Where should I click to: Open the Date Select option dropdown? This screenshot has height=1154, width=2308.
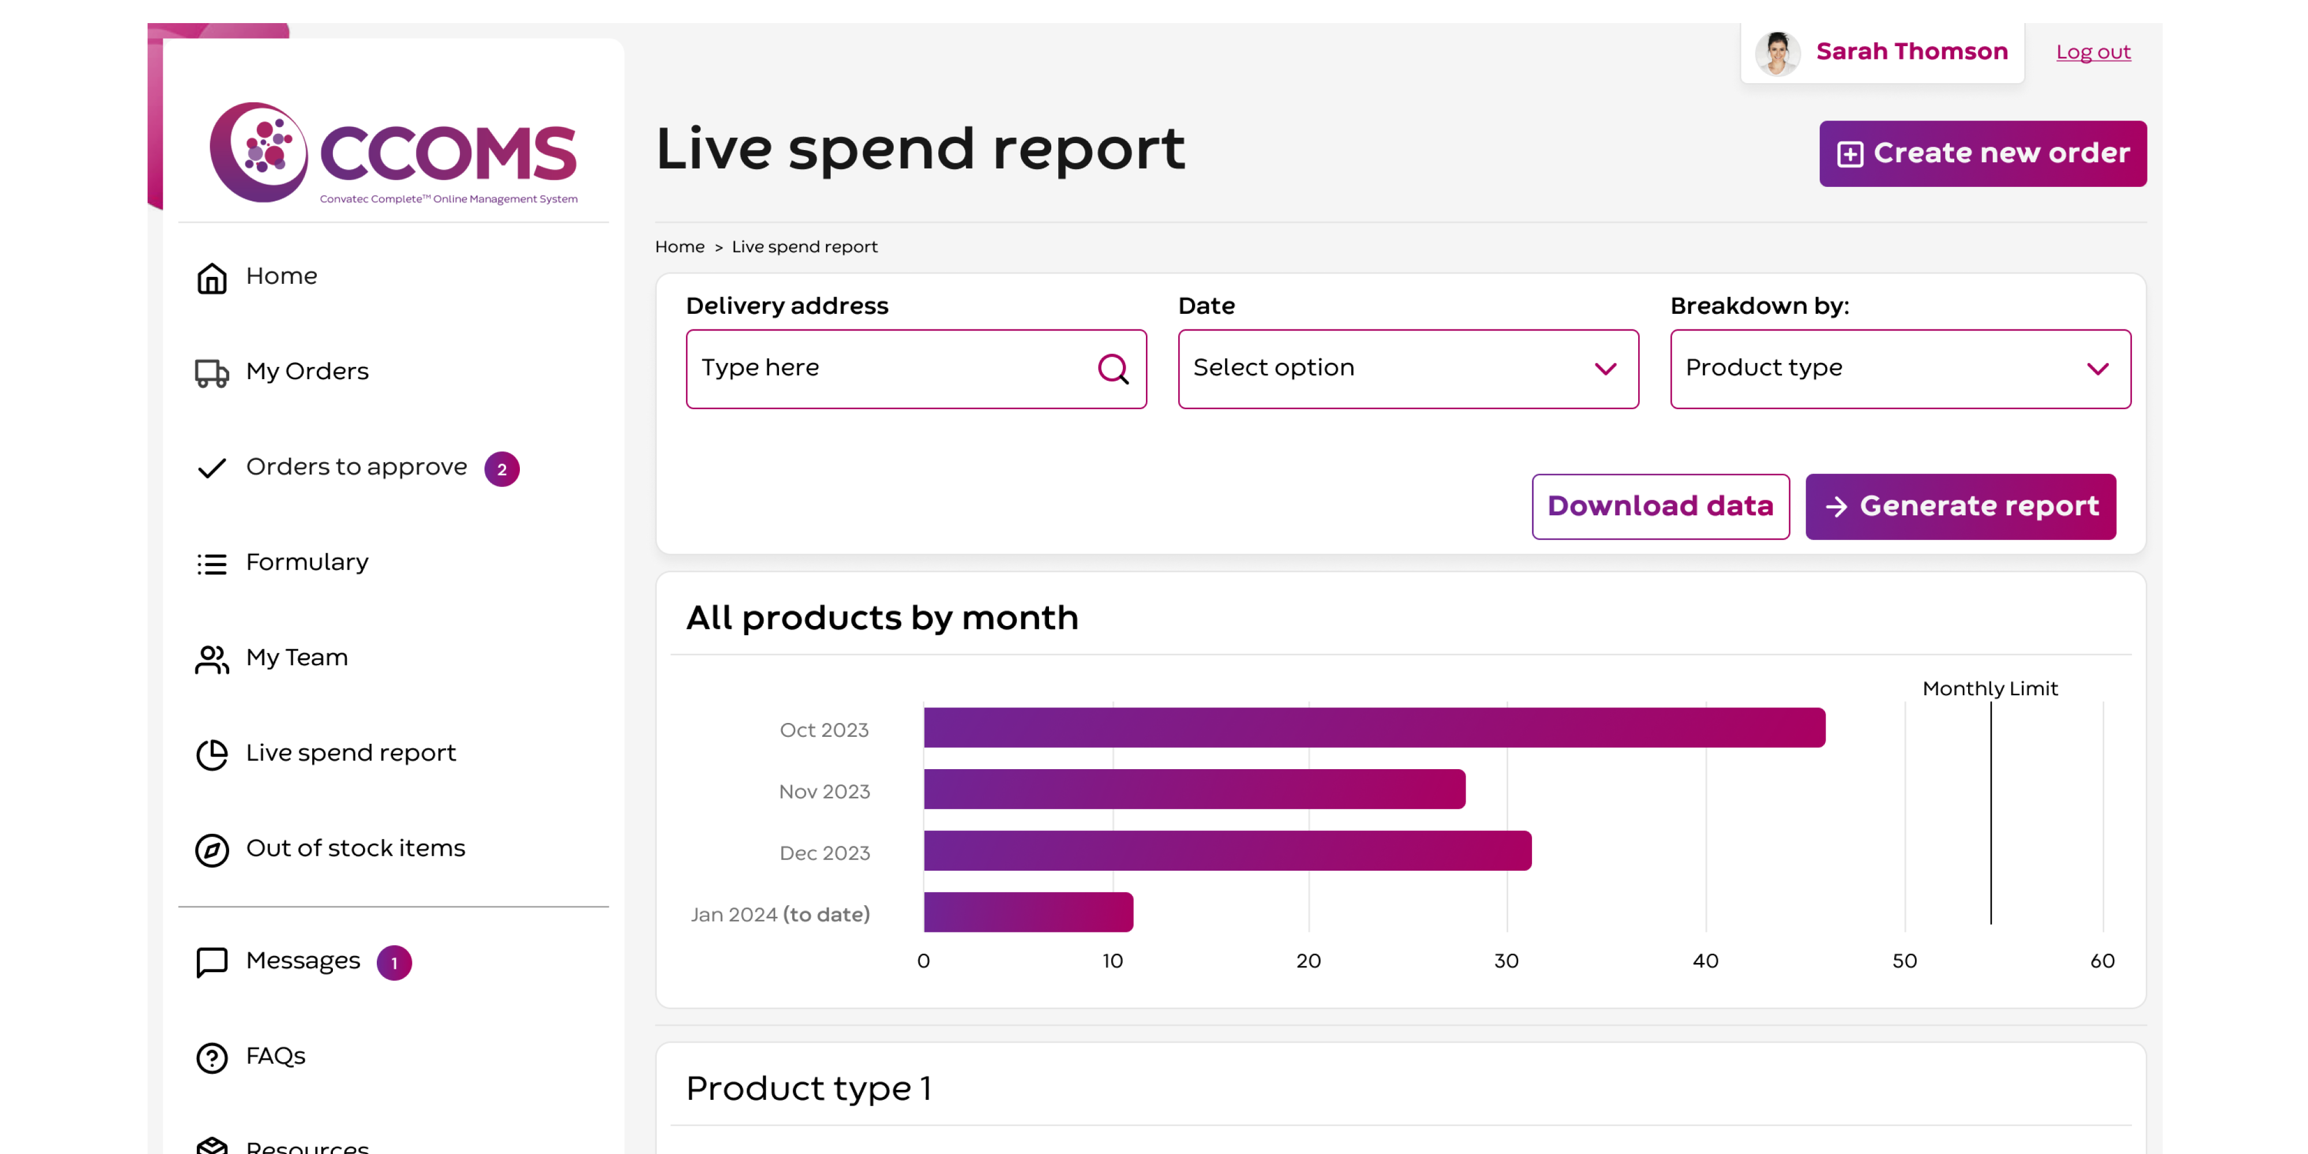click(x=1408, y=369)
